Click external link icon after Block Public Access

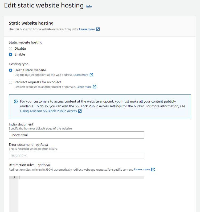click(80, 111)
